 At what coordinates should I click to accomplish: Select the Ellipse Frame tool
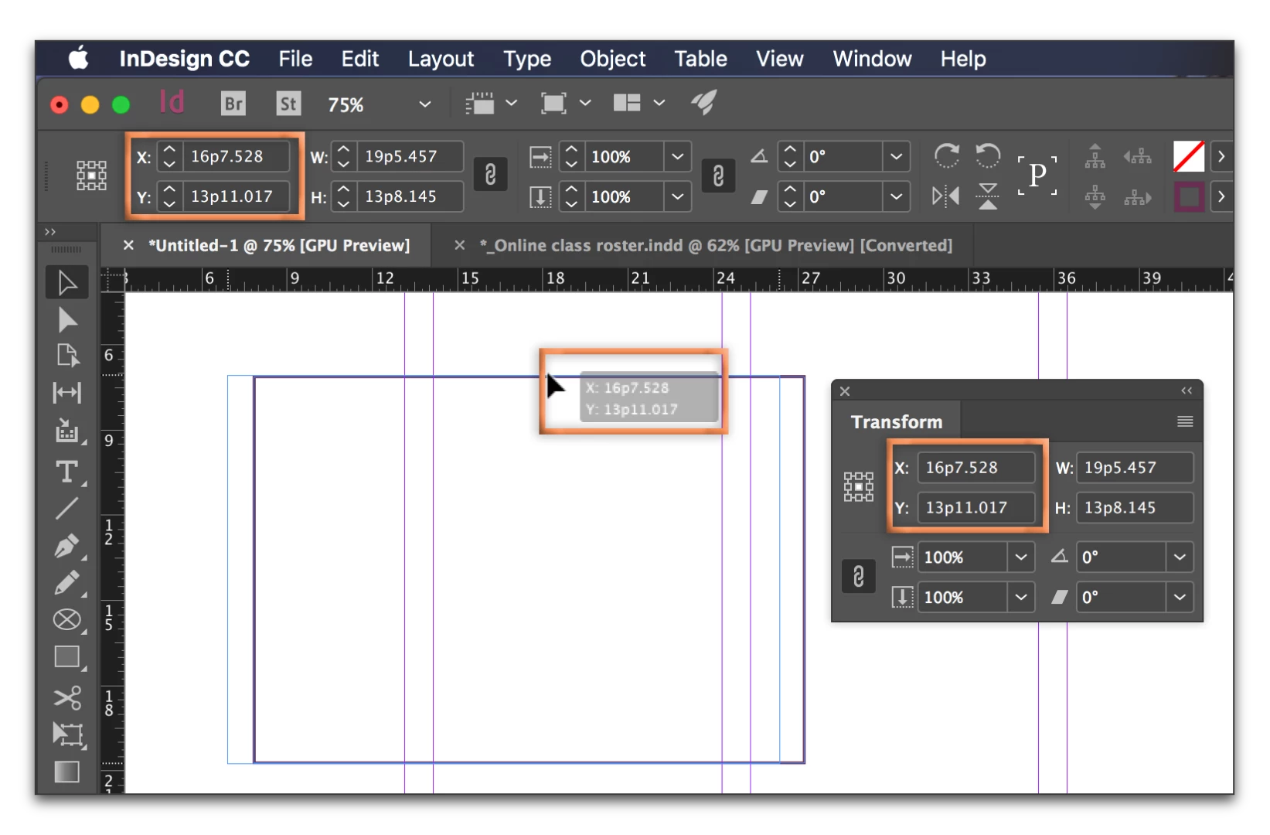click(x=67, y=620)
